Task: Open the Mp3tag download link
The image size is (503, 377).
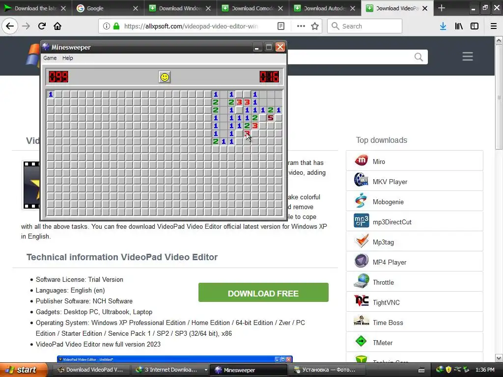Action: (x=383, y=242)
